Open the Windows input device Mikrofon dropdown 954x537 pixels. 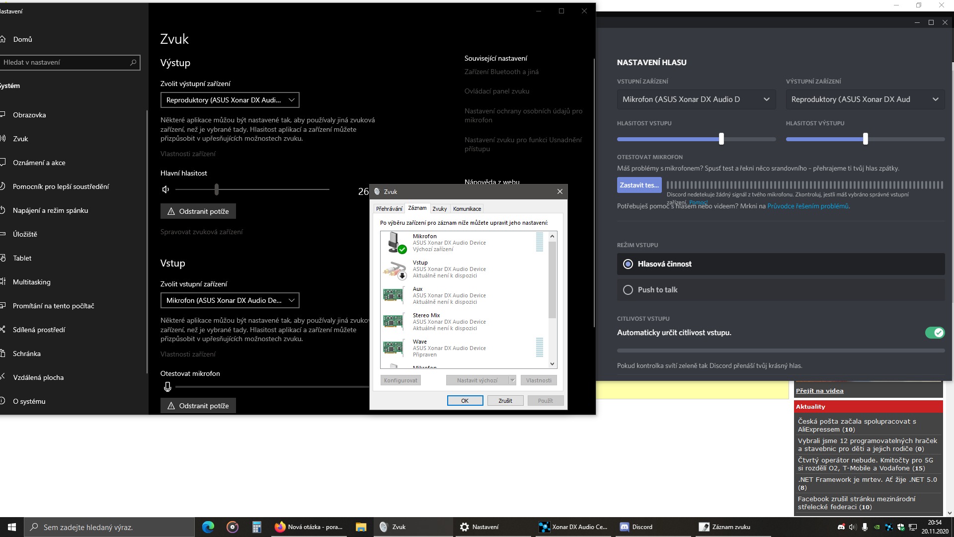230,300
